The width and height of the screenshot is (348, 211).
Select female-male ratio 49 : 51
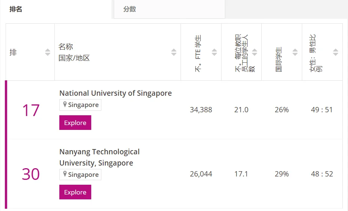322,110
